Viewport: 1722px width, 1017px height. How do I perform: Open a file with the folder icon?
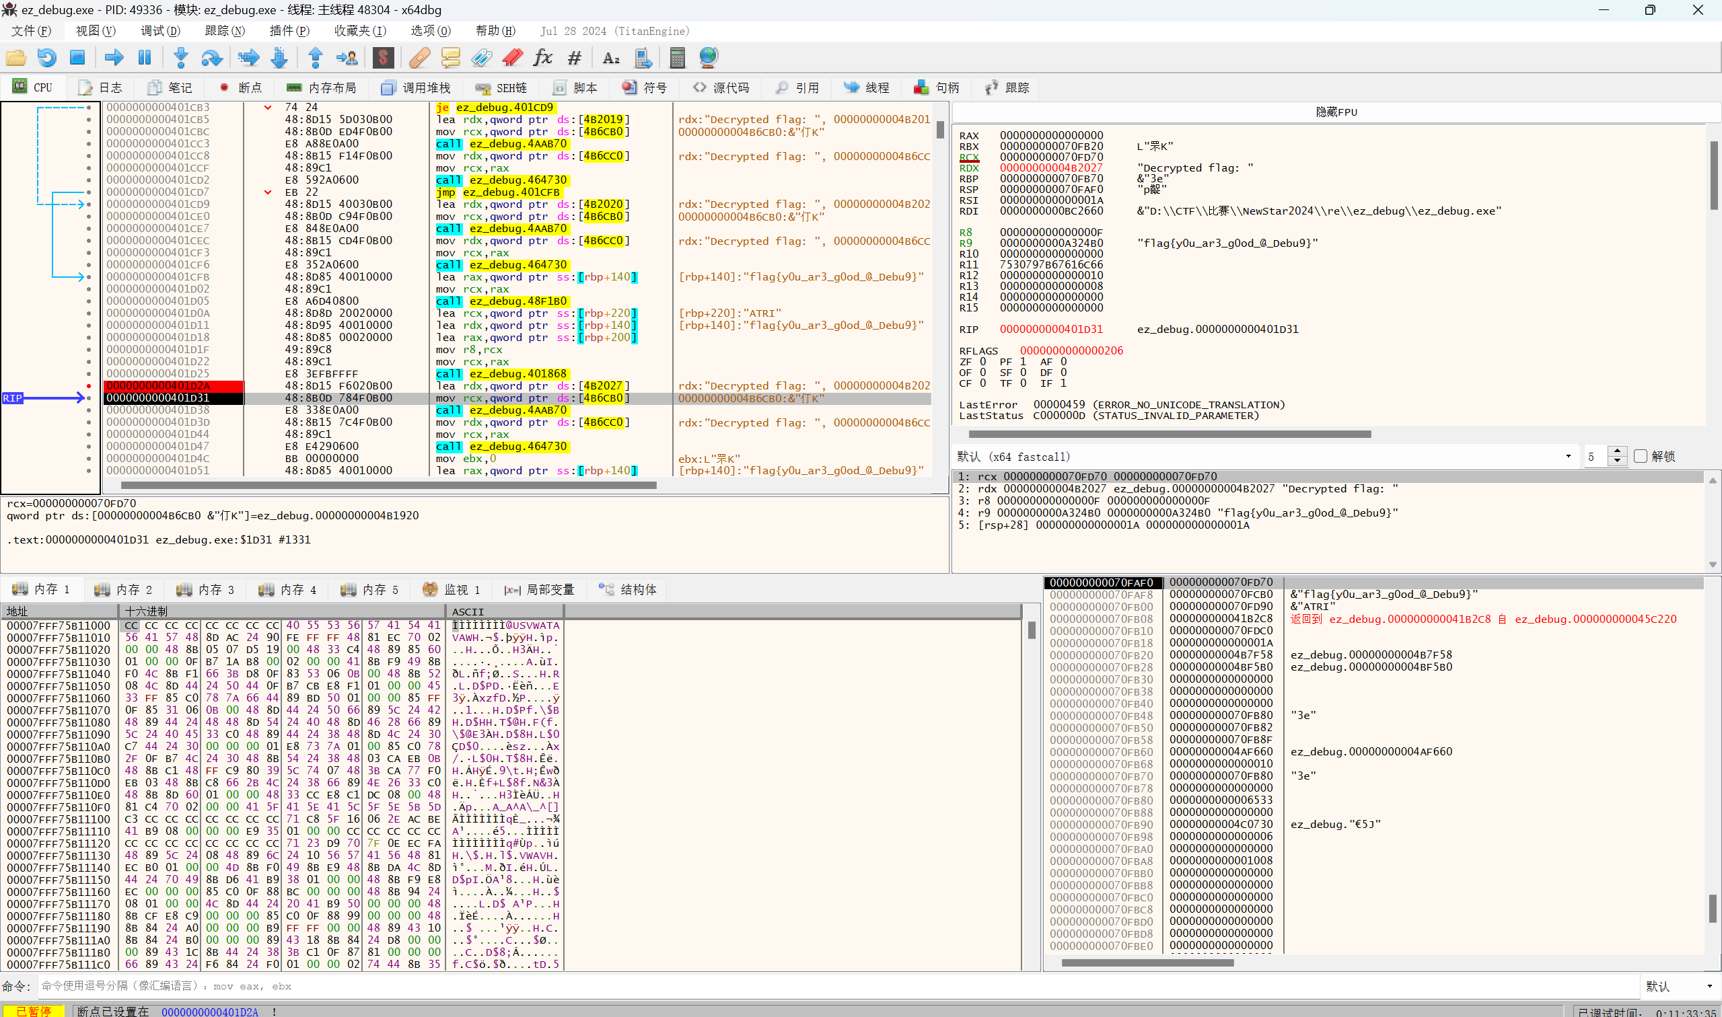coord(15,58)
